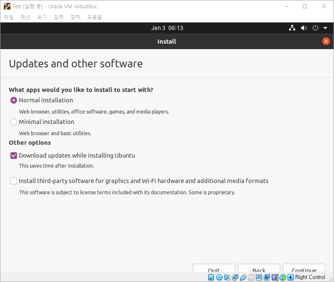Click the recording overlapping-screens icon in status bar

[x=267, y=277]
